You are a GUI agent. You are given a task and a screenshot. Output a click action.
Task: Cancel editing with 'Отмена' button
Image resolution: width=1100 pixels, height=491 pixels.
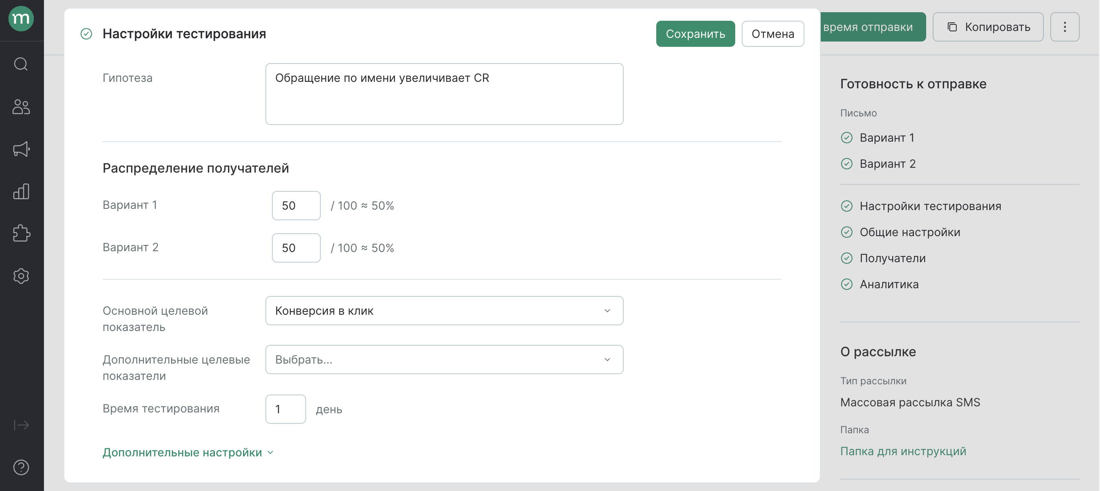(x=772, y=34)
